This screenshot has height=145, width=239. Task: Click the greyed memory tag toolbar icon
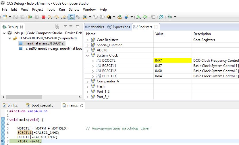153,17
